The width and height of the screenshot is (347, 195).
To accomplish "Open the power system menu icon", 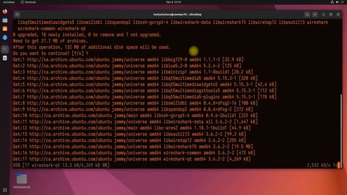I will (x=343, y=2).
